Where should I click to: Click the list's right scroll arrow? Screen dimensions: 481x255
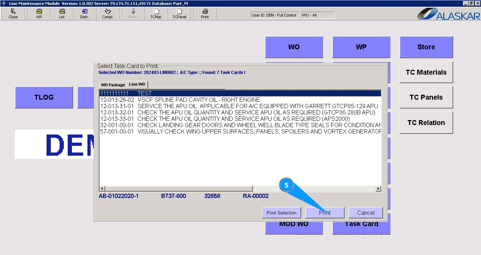378,189
